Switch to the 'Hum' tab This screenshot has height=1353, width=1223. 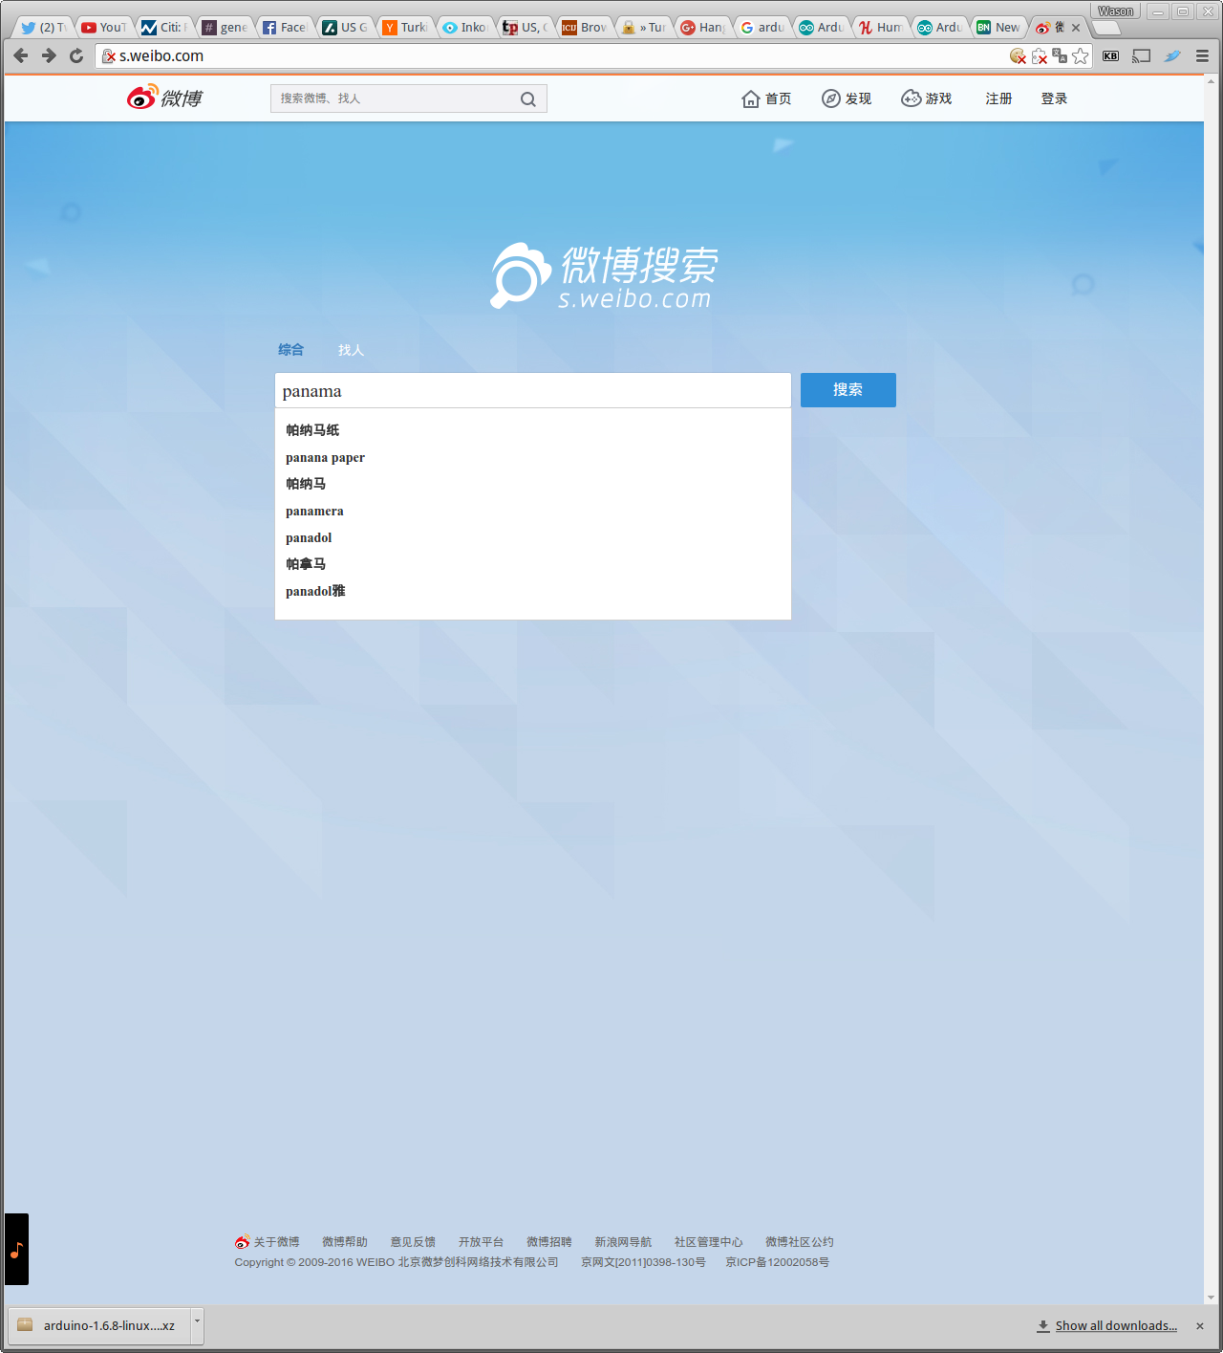point(880,28)
